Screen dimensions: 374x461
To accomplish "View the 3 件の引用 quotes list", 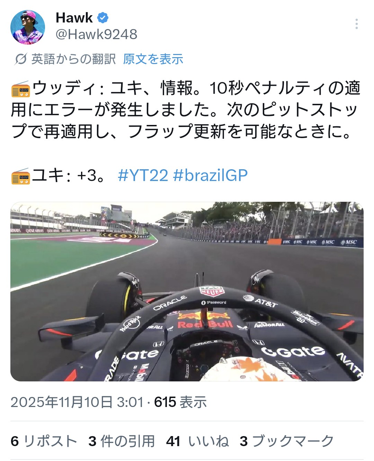I will click(x=122, y=441).
